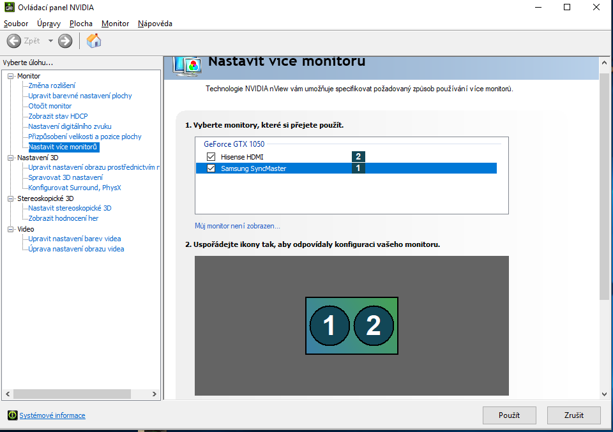Click the number 2 badge for Hisense

(358, 156)
